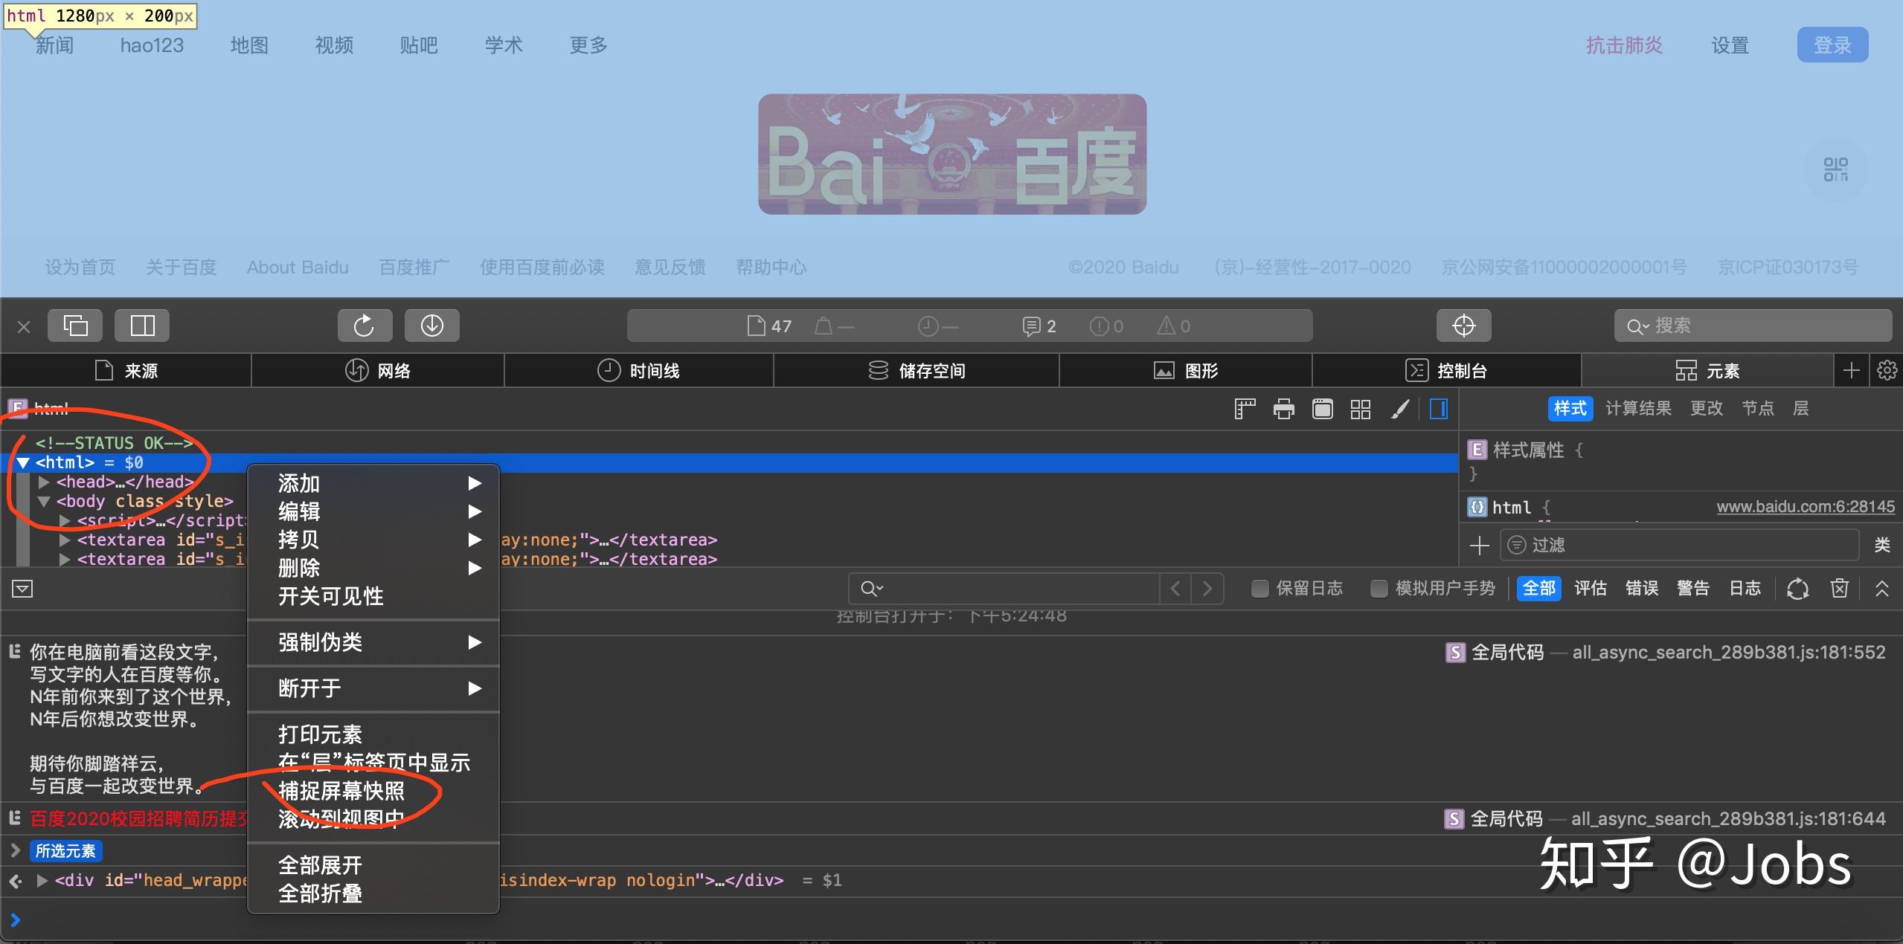
Task: Add a new style rule with plus
Action: click(x=1479, y=546)
